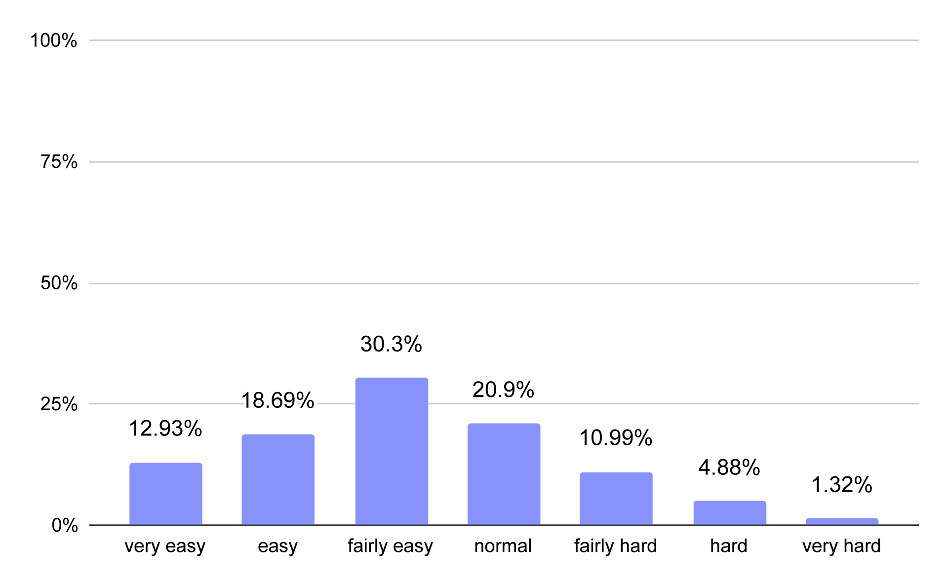The image size is (948, 586).
Task: Click the 'very easy' bar
Action: [x=166, y=494]
